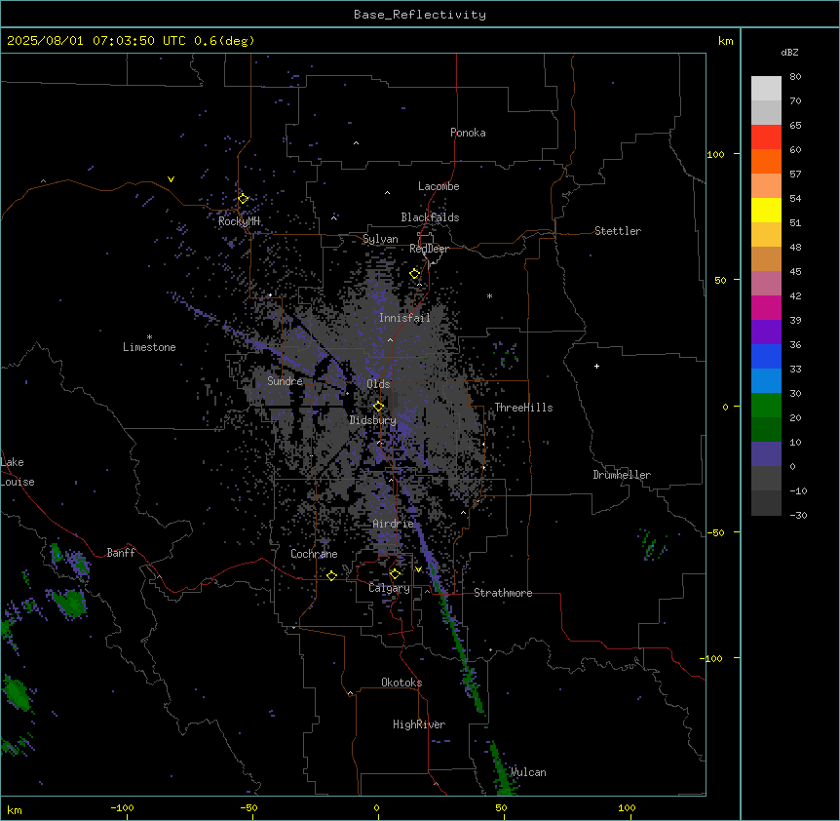Click the yellow diamond marker above Calgary label
This screenshot has width=840, height=821.
pos(395,574)
